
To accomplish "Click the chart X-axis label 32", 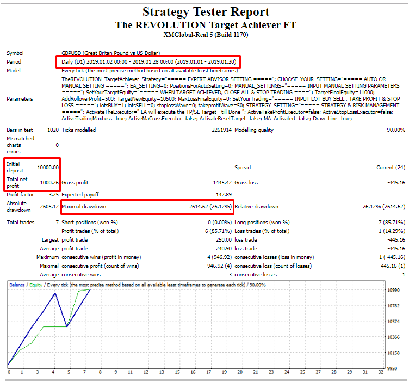I will pyautogui.click(x=381, y=372).
